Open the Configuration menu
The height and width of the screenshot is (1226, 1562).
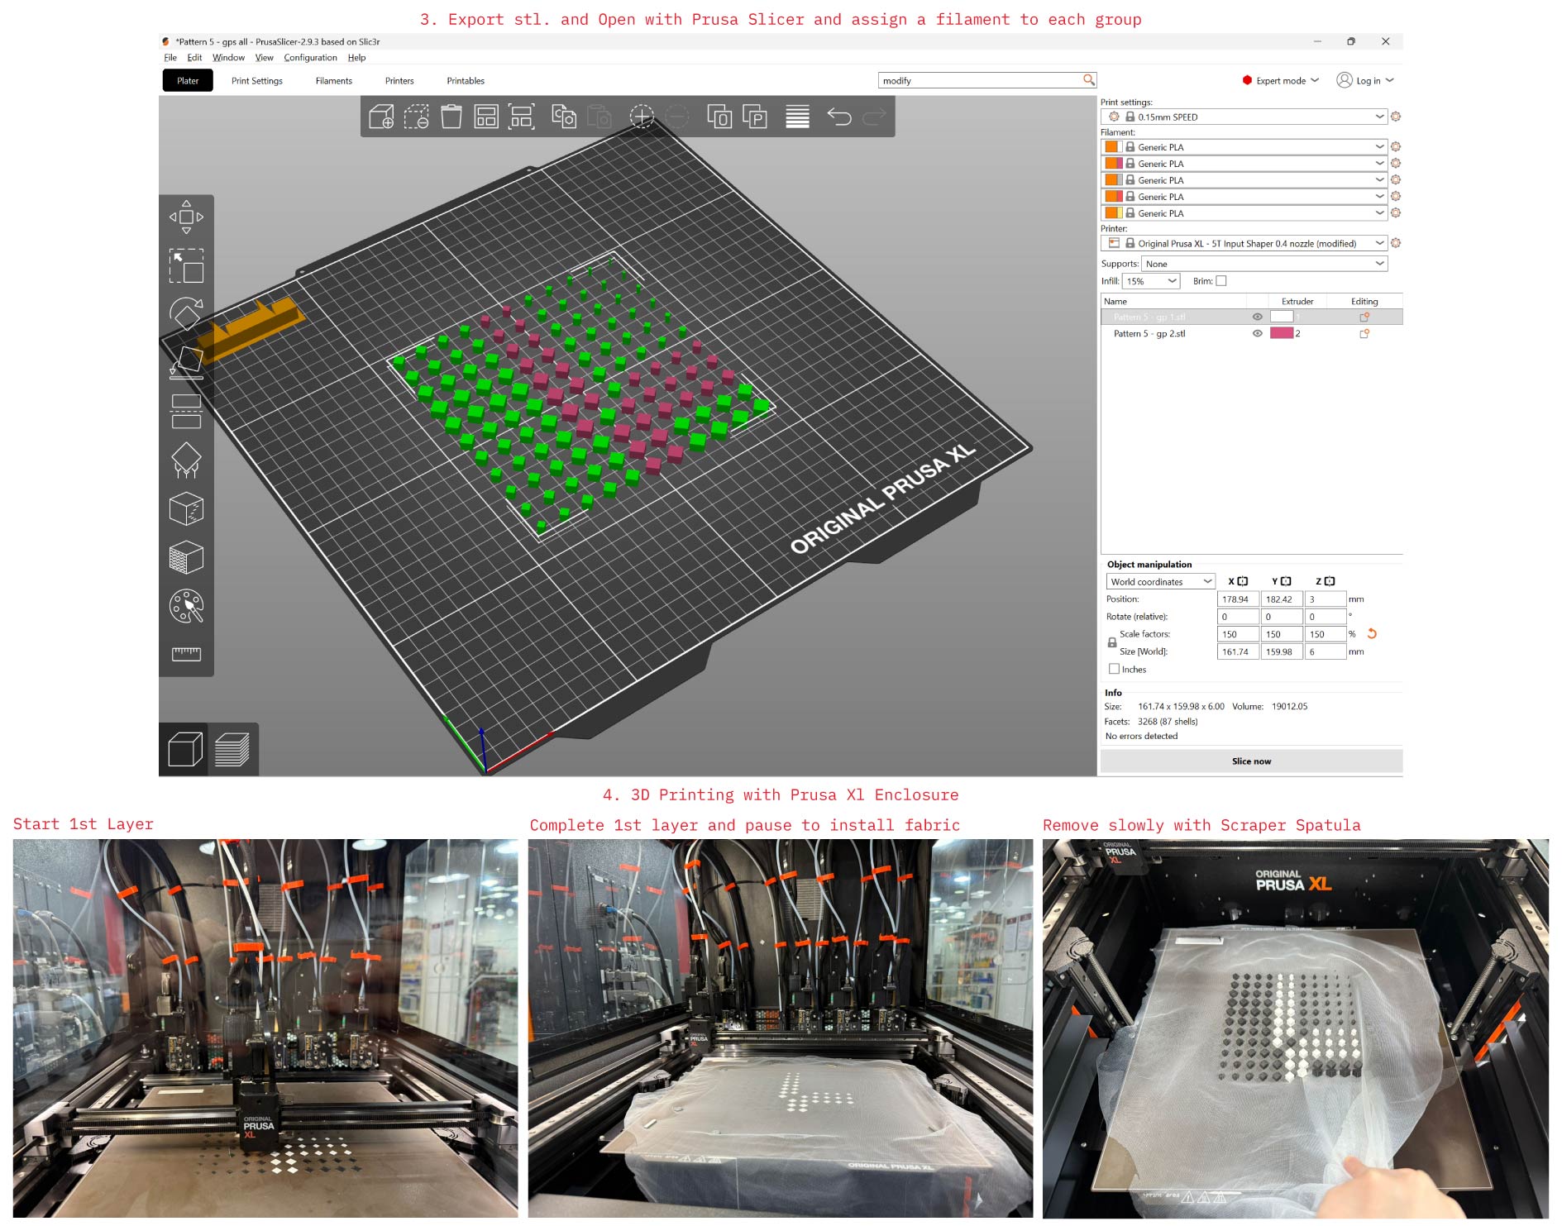pyautogui.click(x=310, y=58)
